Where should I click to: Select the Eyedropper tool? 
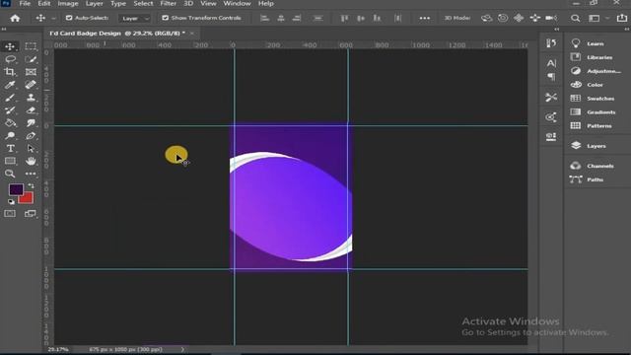10,85
